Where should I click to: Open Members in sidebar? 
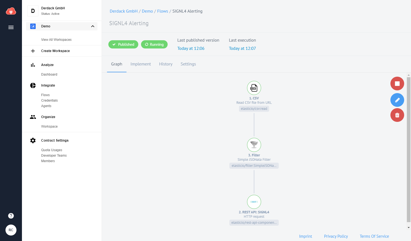[x=48, y=161]
